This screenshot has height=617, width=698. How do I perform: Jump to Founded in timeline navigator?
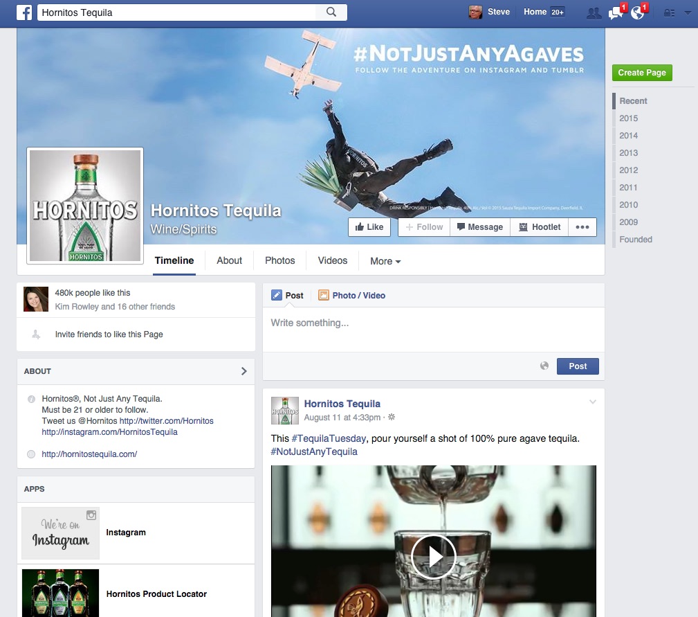pos(635,240)
